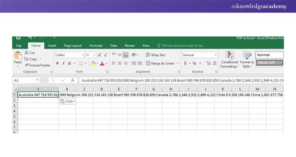
Task: Switch to the Page Layout tab
Action: tap(73, 46)
